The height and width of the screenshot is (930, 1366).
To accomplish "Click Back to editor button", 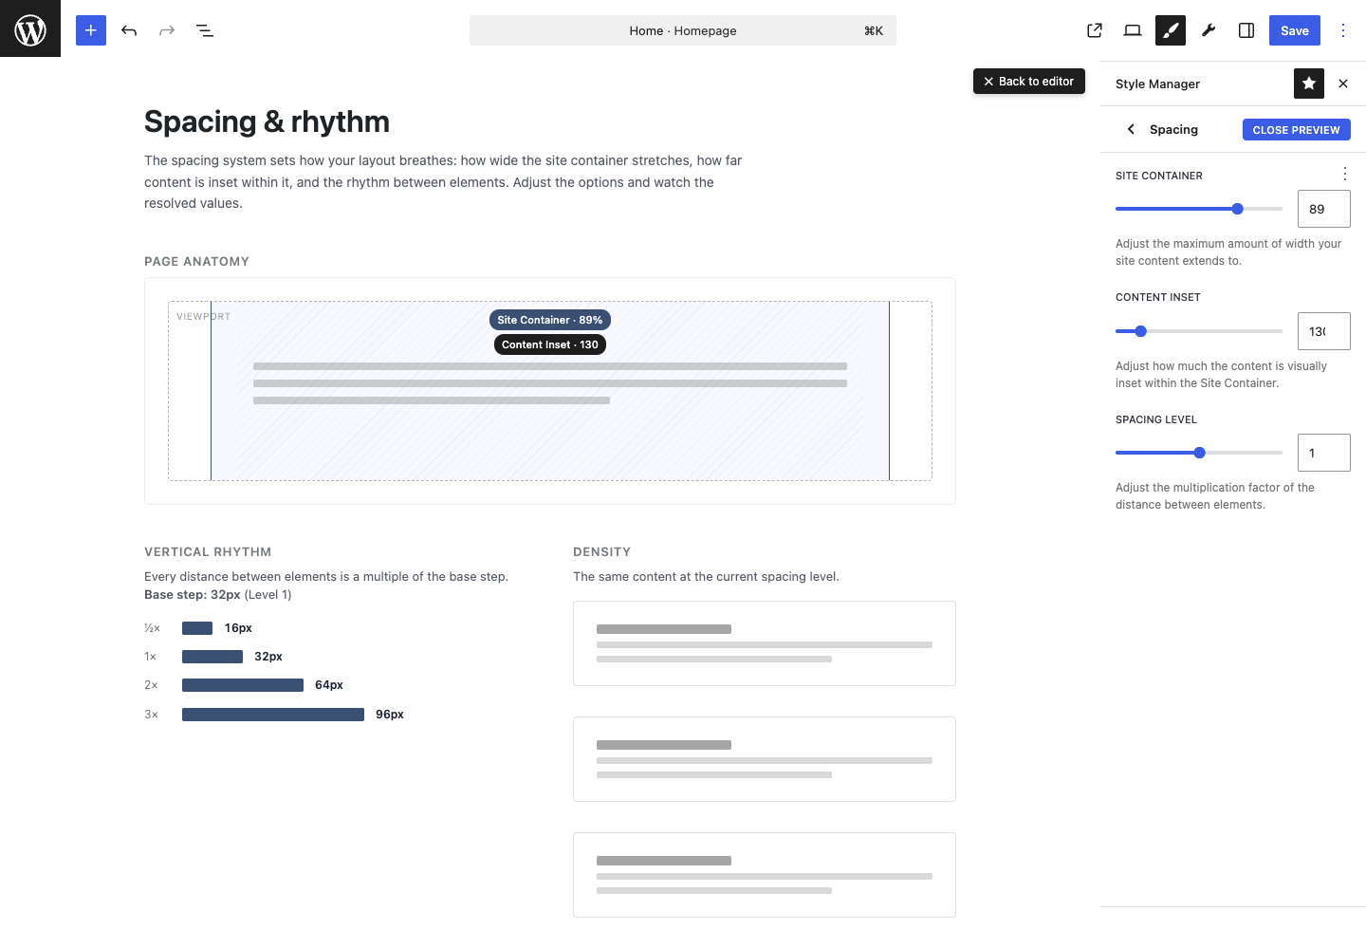I will (1029, 82).
